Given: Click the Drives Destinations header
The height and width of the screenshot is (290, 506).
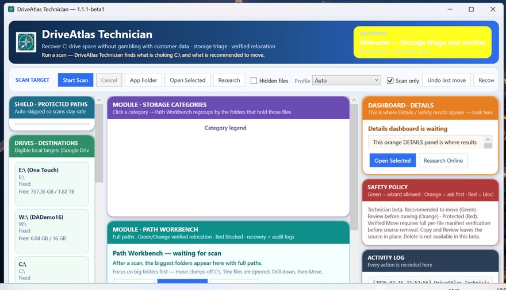Looking at the screenshot, I should pyautogui.click(x=52, y=146).
